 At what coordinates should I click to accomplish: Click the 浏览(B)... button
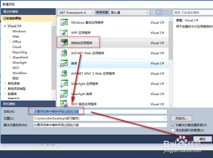coord(181,118)
